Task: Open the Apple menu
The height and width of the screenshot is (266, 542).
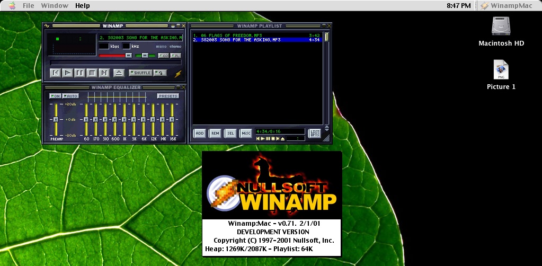Action: 12,5
